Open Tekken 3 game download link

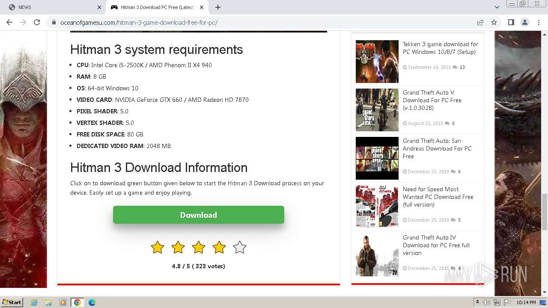tap(441, 48)
